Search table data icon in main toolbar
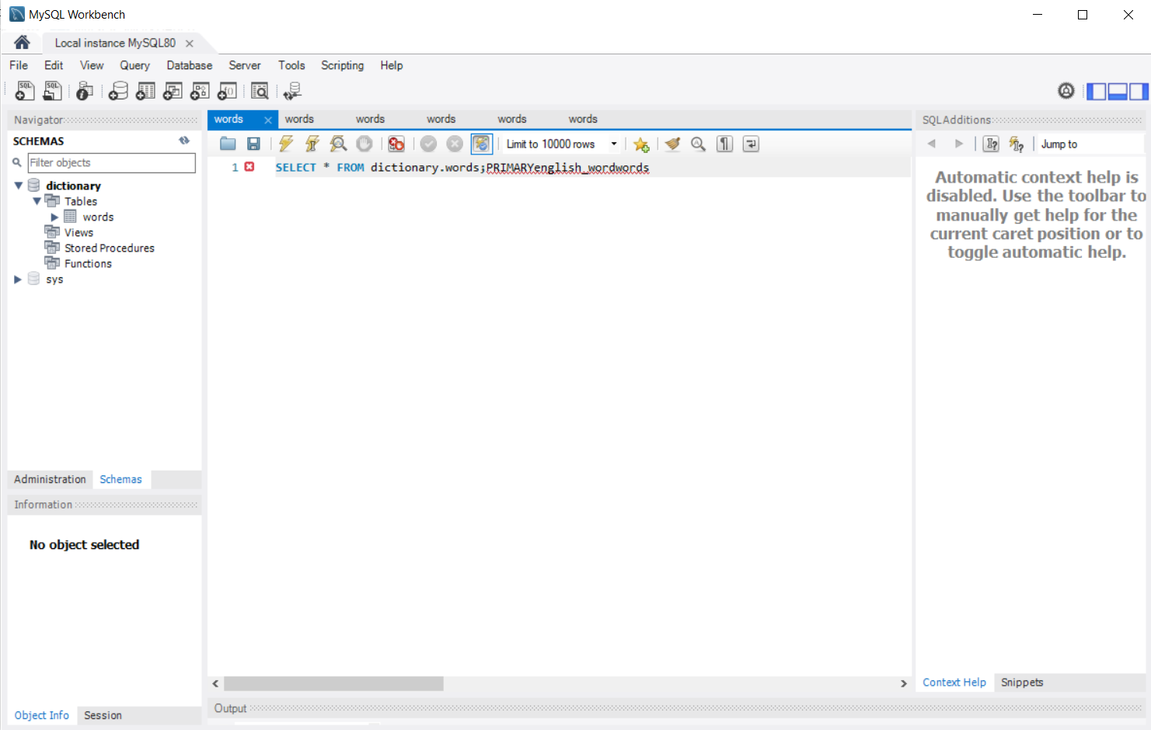Screen dimensions: 1151x730 [260, 91]
